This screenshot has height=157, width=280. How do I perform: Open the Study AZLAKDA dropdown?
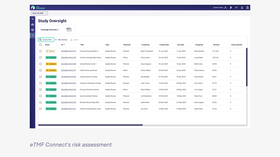(39, 13)
